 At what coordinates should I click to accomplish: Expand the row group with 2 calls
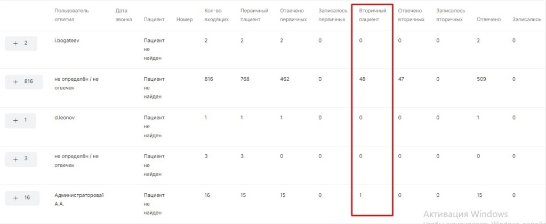[x=21, y=43]
